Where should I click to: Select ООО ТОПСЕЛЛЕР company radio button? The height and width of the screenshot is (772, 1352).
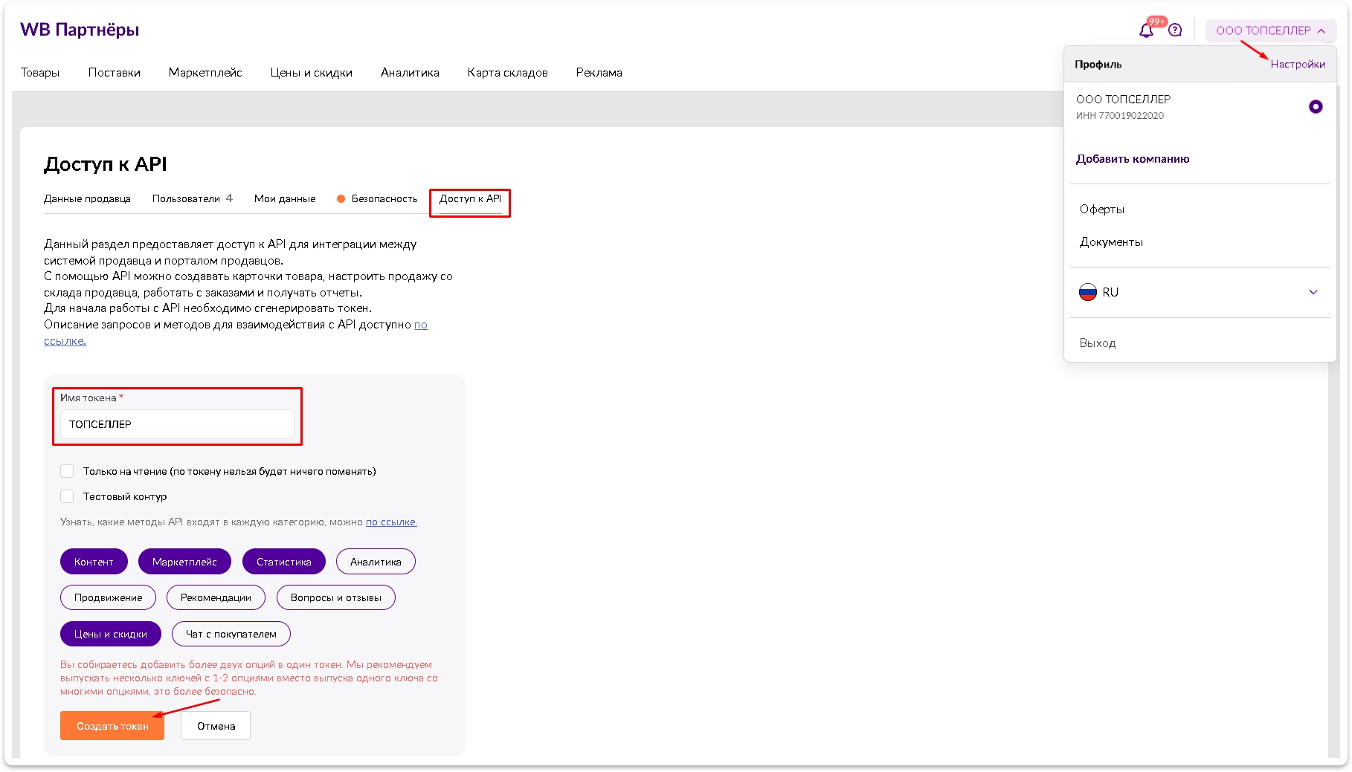click(x=1315, y=107)
